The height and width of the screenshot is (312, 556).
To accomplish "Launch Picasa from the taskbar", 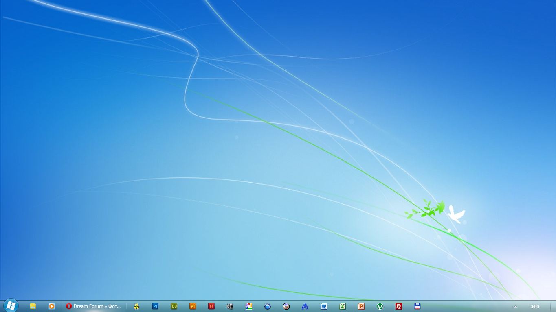I will pos(249,306).
